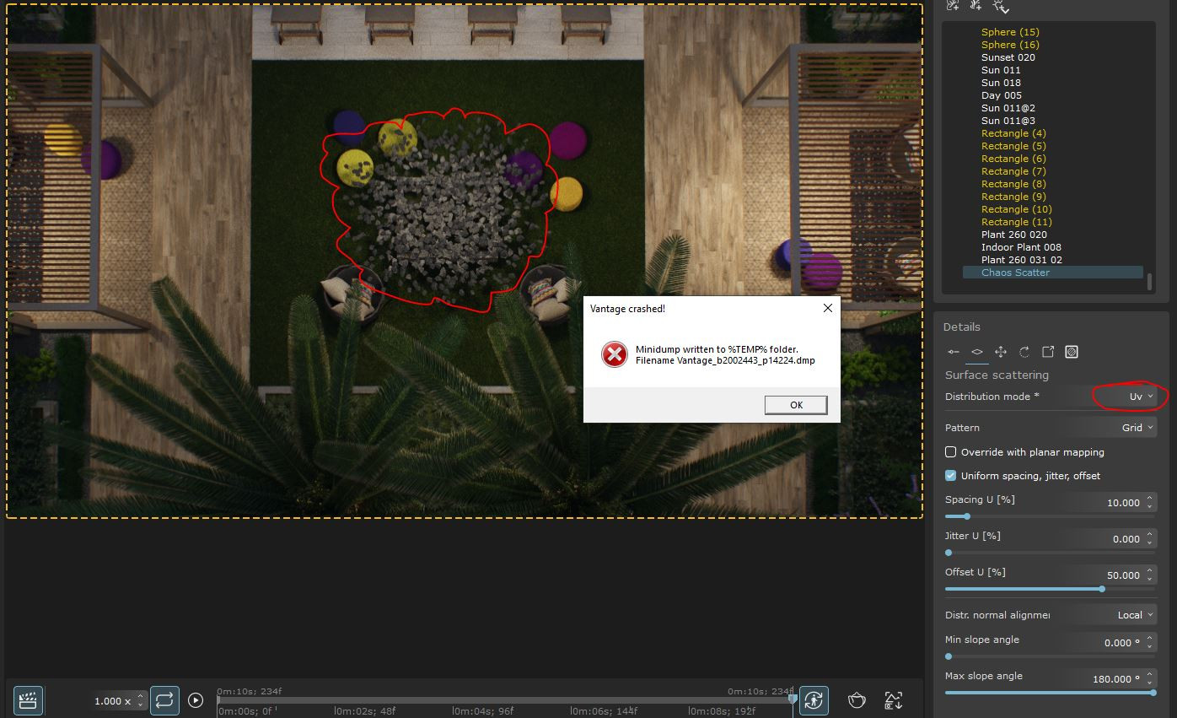Click the Details panel heading
1177x718 pixels.
pyautogui.click(x=962, y=327)
